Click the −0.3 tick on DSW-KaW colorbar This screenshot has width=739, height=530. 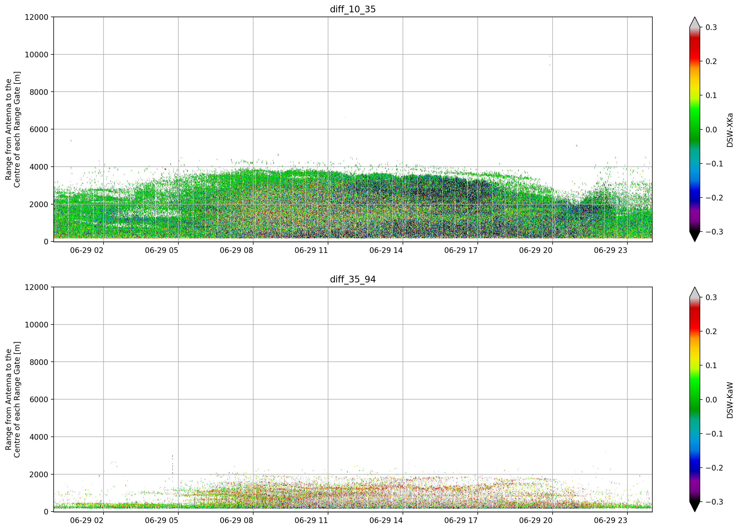pos(714,502)
